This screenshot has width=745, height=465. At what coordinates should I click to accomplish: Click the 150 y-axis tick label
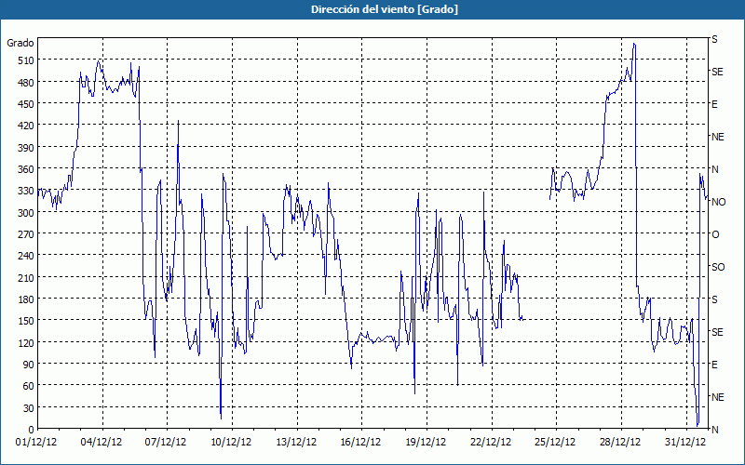coord(26,321)
